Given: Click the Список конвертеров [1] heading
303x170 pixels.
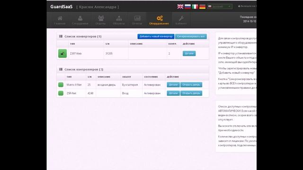Looking at the screenshot, I should (x=83, y=36).
